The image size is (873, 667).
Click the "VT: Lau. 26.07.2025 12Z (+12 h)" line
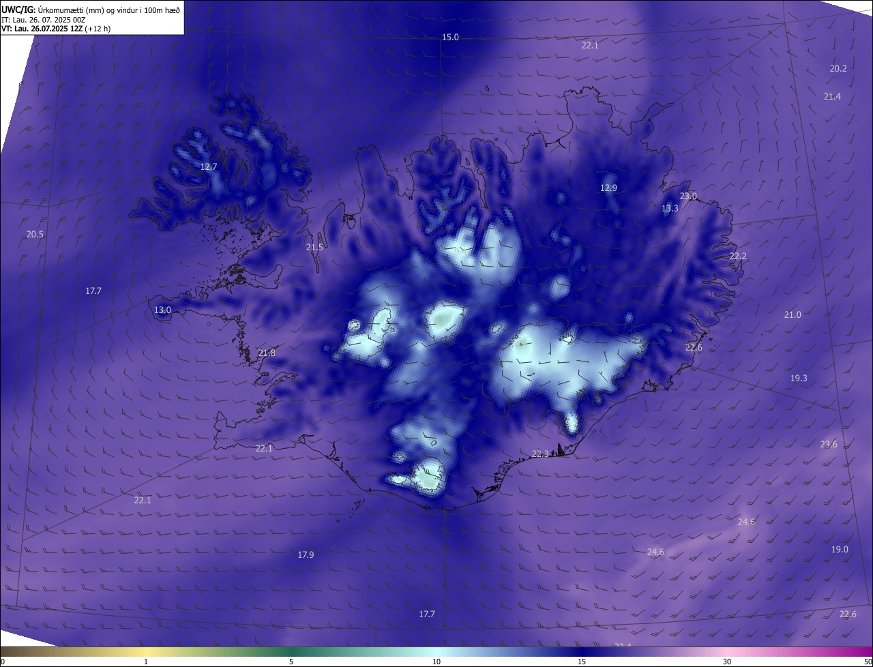click(56, 29)
